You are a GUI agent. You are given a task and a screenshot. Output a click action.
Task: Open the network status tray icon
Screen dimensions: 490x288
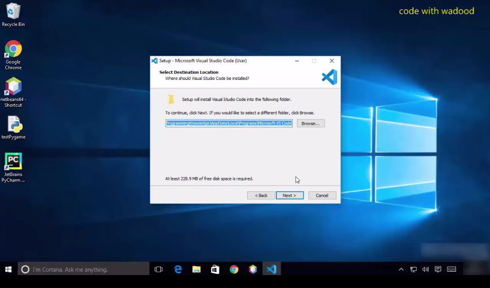tap(413, 269)
